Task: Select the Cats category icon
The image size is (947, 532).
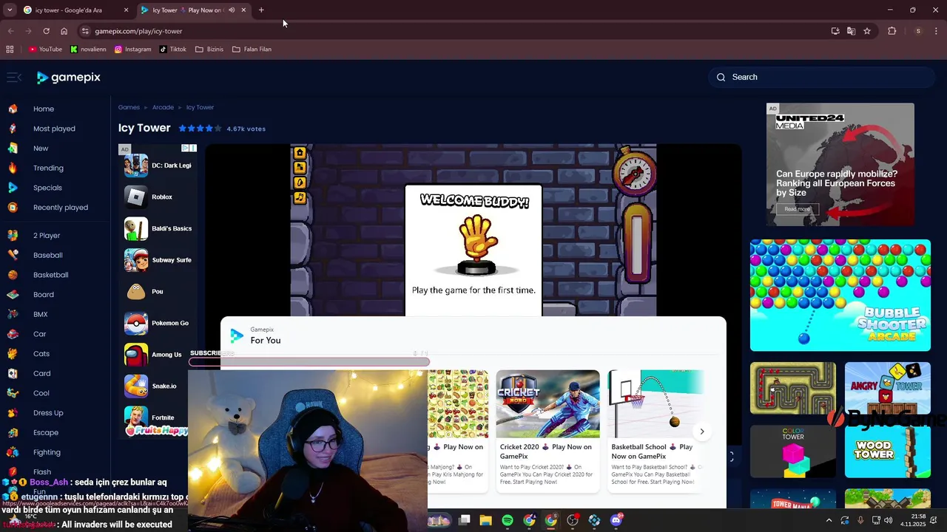Action: pyautogui.click(x=13, y=354)
